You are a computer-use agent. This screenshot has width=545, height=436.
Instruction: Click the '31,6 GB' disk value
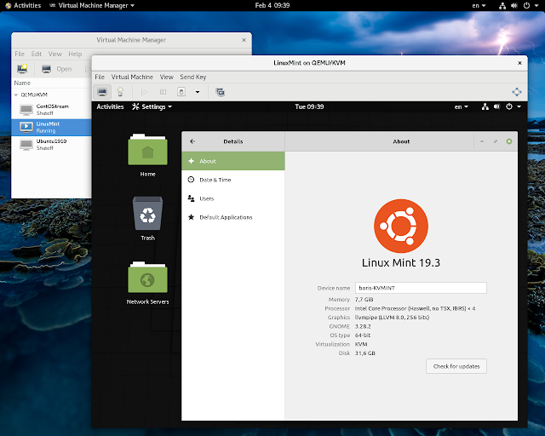(x=365, y=353)
